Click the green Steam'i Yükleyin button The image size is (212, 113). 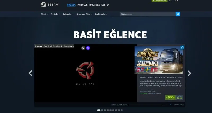tap(160, 1)
